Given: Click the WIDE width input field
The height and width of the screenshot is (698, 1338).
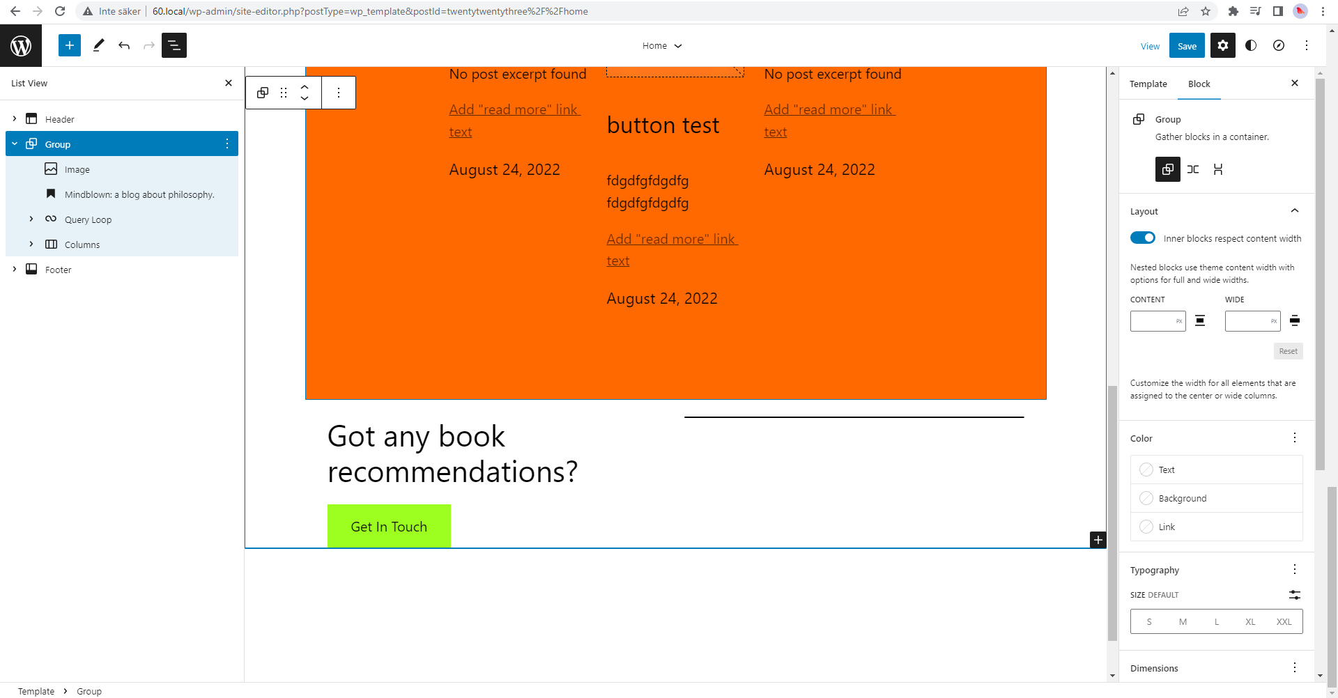Looking at the screenshot, I should 1252,321.
